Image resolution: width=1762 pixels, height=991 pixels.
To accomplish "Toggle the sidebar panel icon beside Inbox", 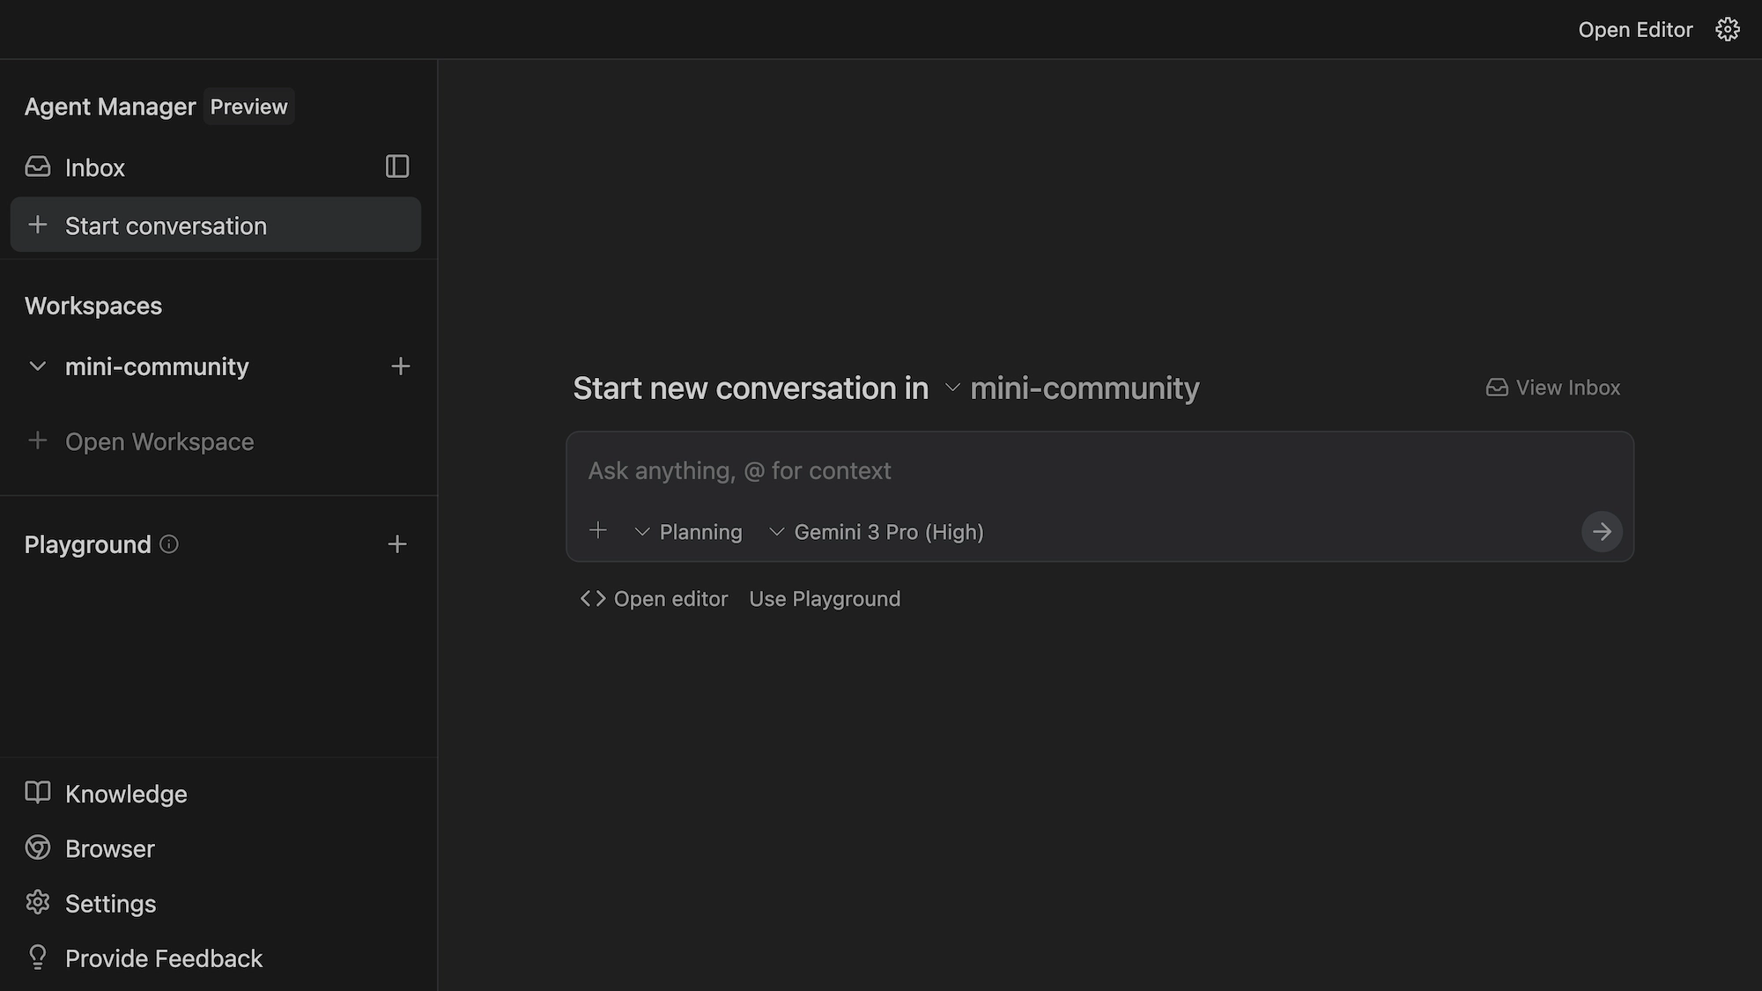I will [397, 166].
